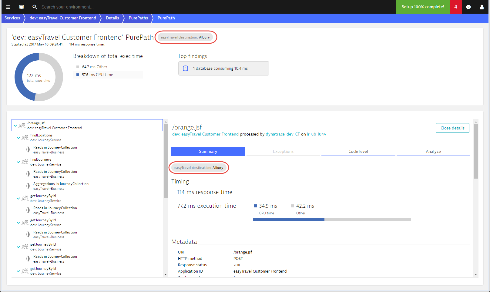Click MongoDB icon under first getJourneyById
Viewport: 490px width, 292px height.
(x=28, y=210)
